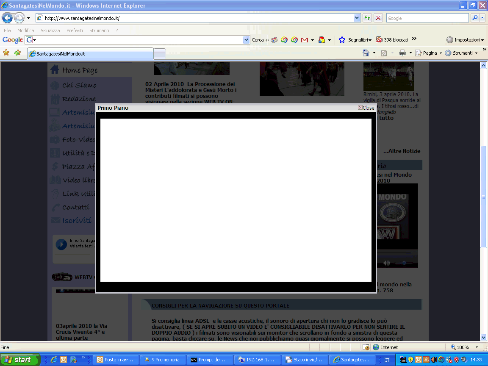
Task: Open the Home page toolbar icon
Action: (x=366, y=53)
